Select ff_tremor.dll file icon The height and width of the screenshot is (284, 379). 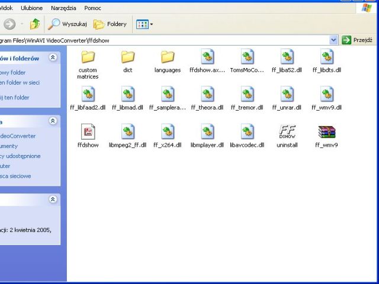pos(247,94)
